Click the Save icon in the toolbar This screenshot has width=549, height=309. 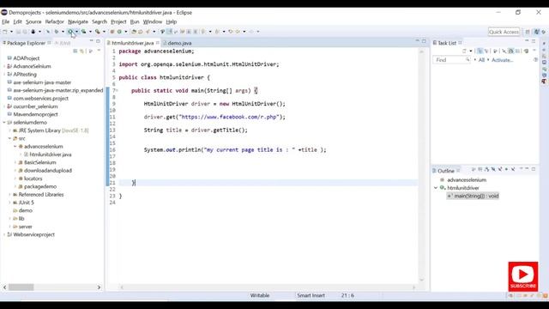coord(18,32)
